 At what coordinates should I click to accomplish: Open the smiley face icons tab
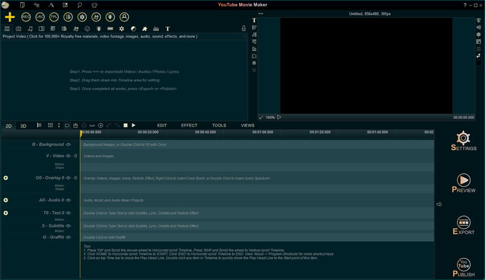(x=87, y=29)
